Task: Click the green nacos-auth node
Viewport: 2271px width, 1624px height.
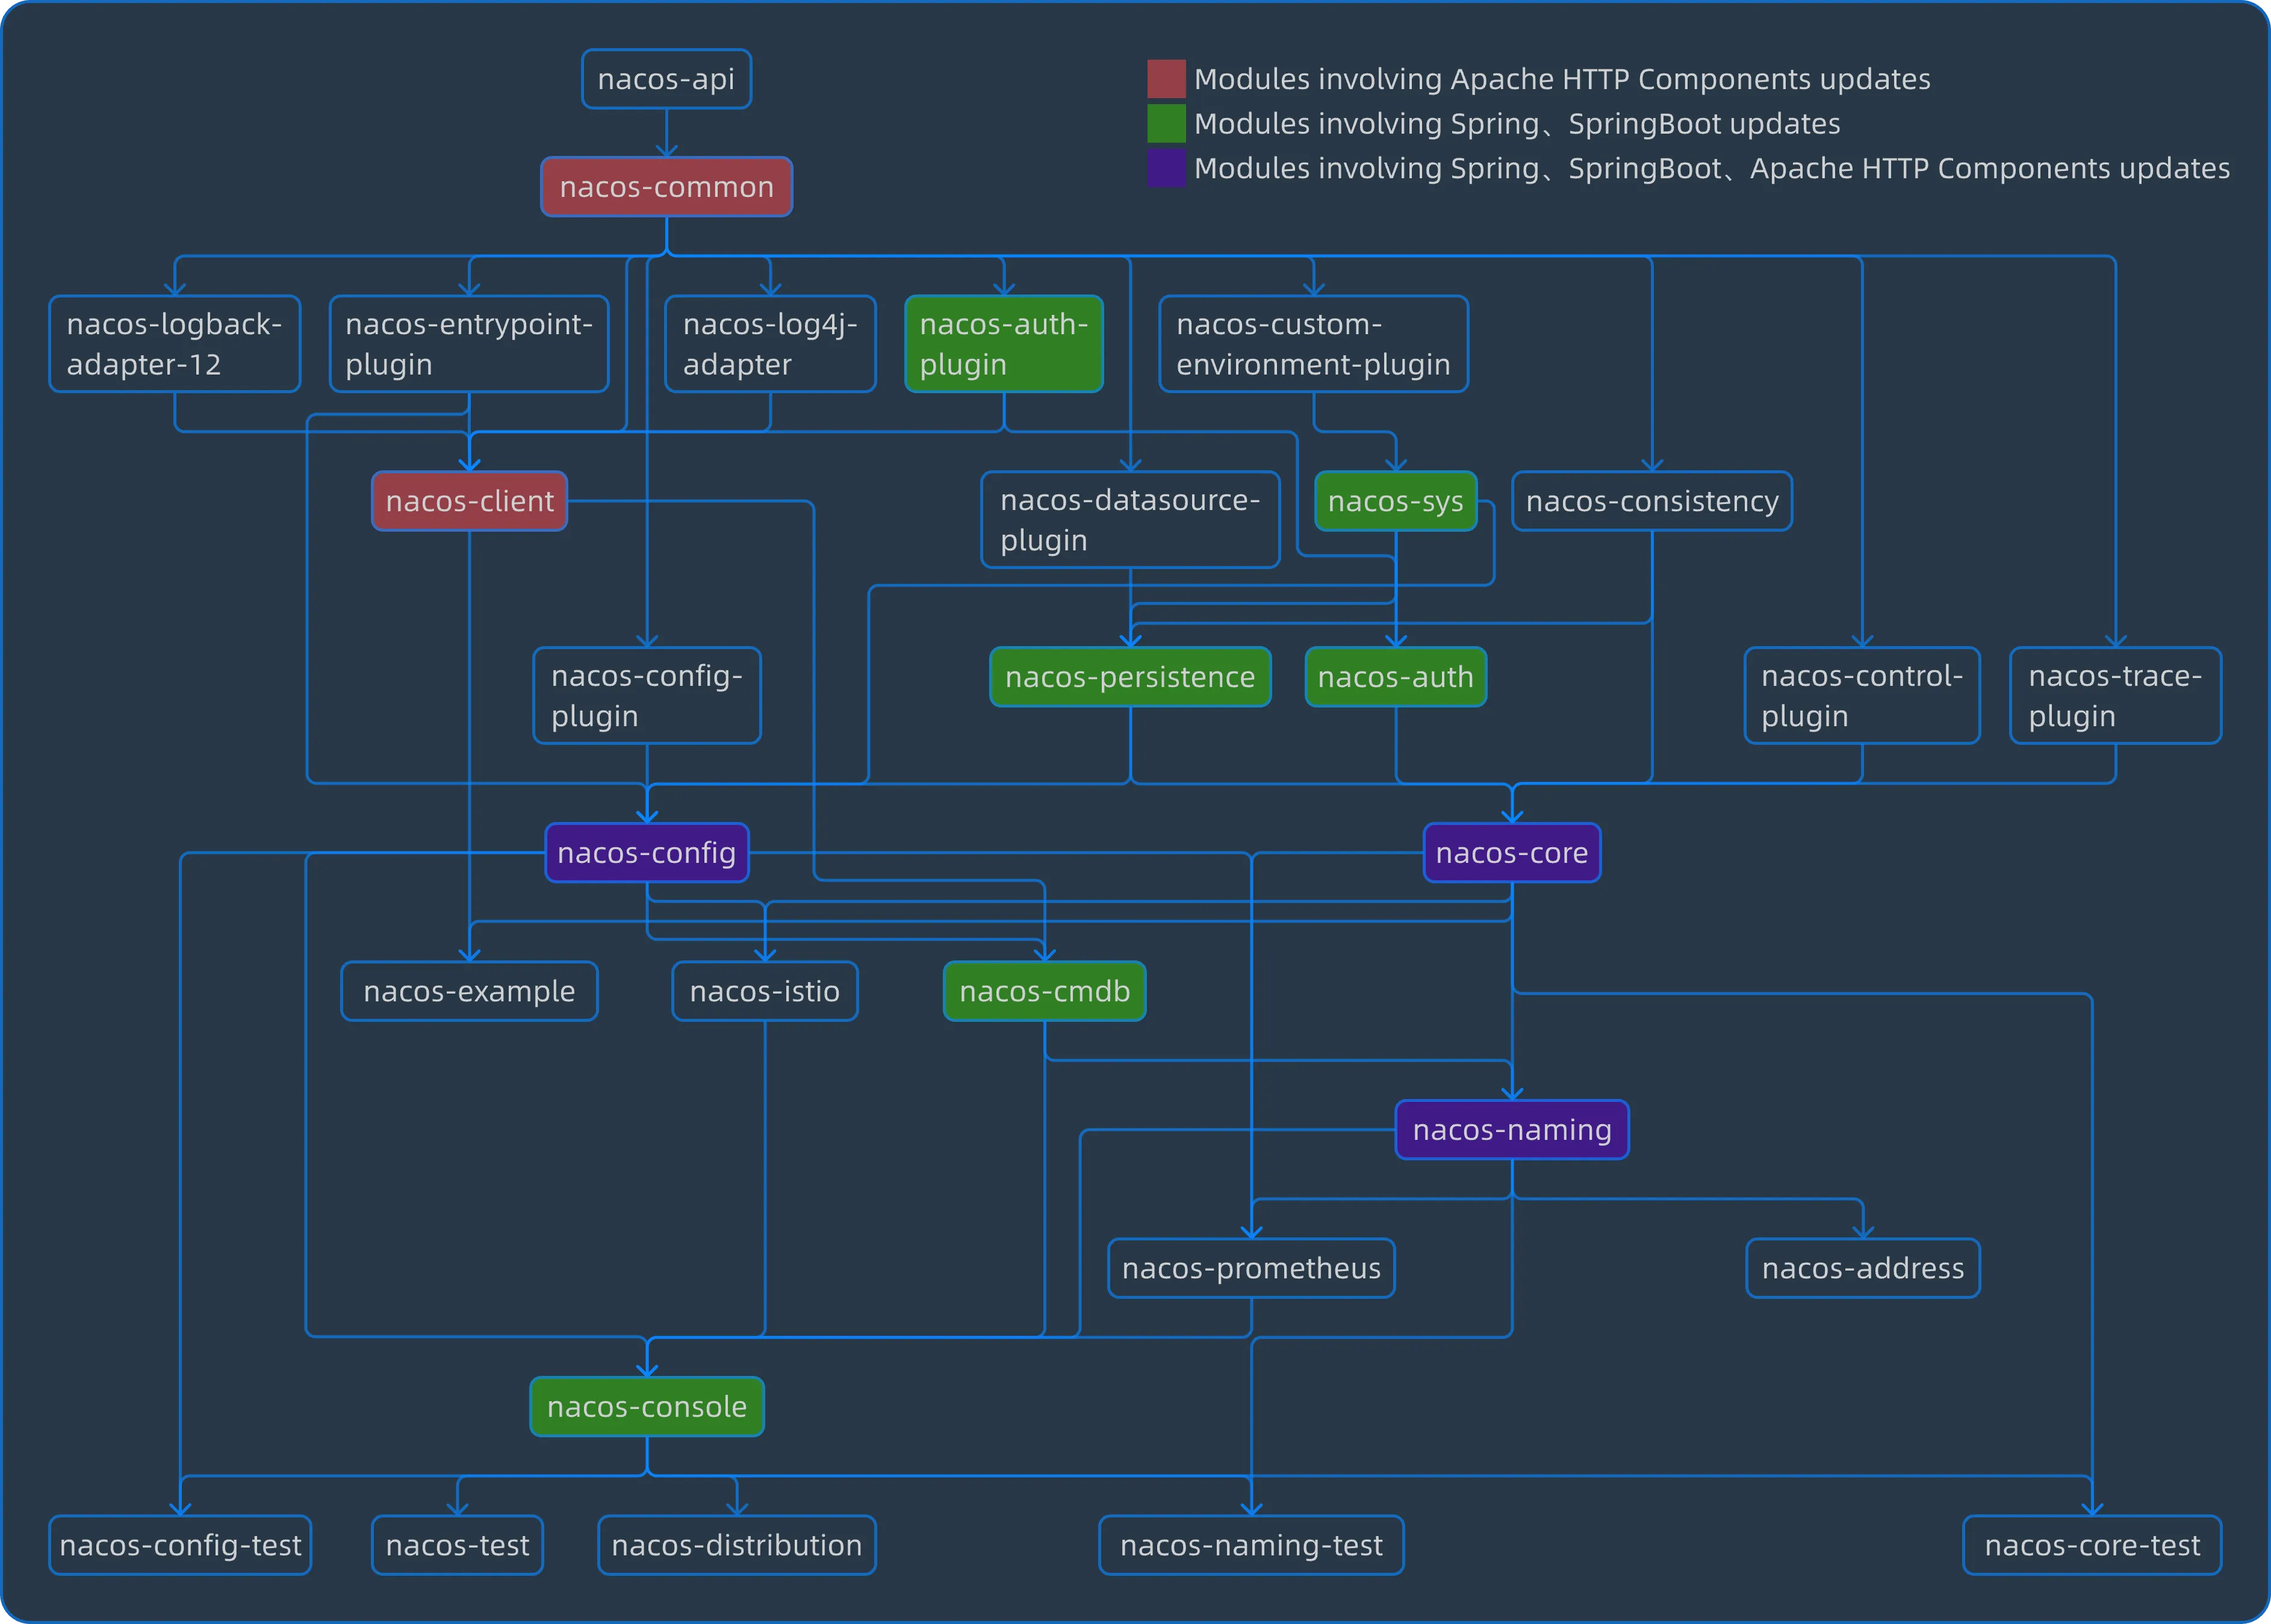Action: pos(1396,677)
